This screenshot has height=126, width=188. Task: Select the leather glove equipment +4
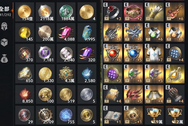tap(175, 94)
